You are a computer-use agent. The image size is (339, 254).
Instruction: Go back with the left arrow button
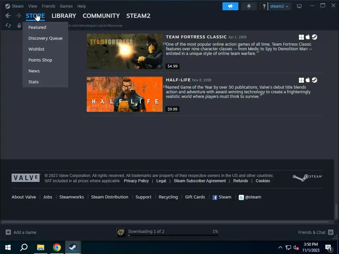coord(8,16)
